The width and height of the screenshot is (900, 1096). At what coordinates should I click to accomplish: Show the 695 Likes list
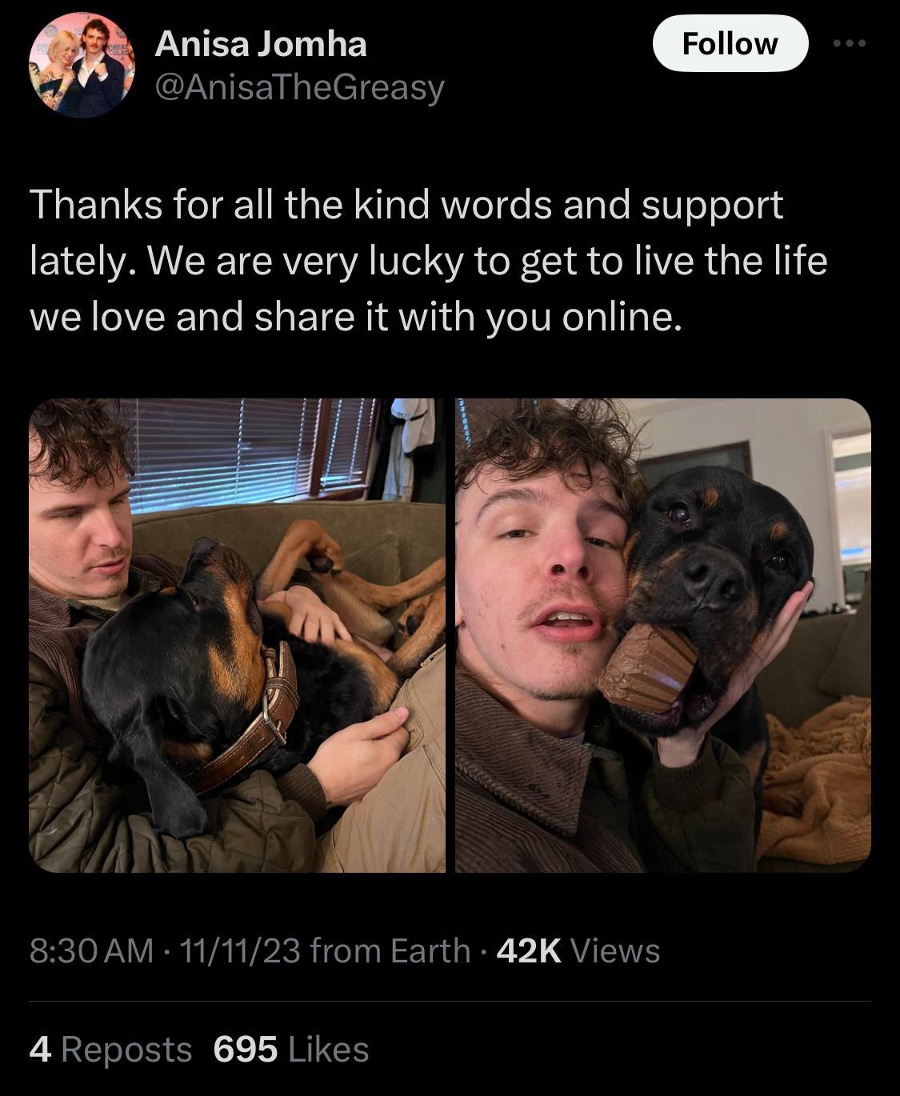[291, 1050]
